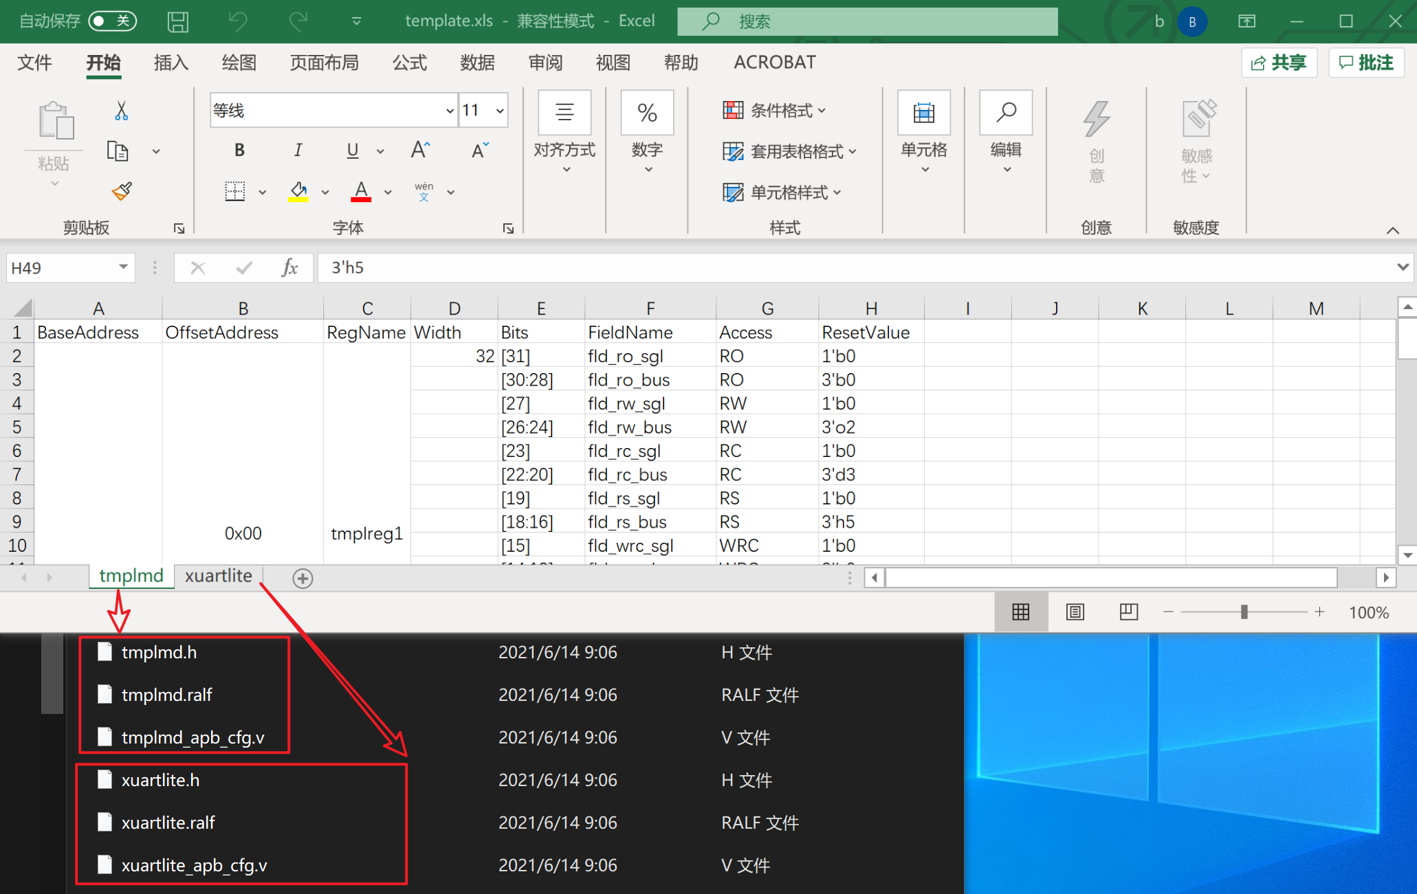Image resolution: width=1417 pixels, height=894 pixels.
Task: Click the Cut scissors icon
Action: pos(122,111)
